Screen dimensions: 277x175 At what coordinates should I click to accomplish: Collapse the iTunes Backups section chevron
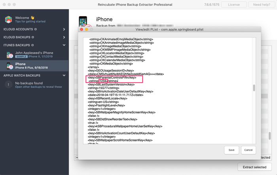[64, 45]
